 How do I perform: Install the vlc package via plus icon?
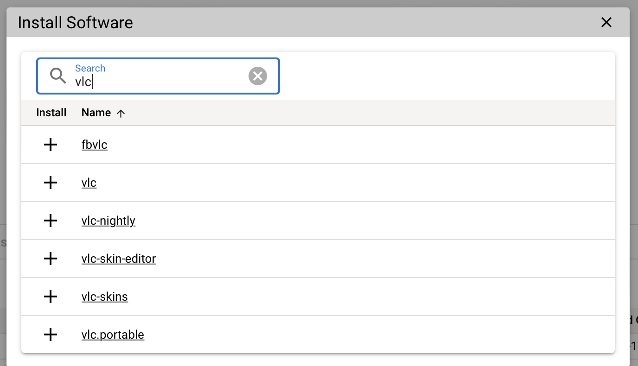click(50, 183)
